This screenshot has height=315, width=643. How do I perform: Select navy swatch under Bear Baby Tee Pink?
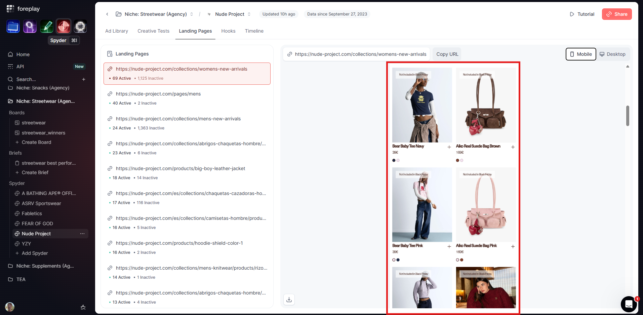click(x=398, y=260)
